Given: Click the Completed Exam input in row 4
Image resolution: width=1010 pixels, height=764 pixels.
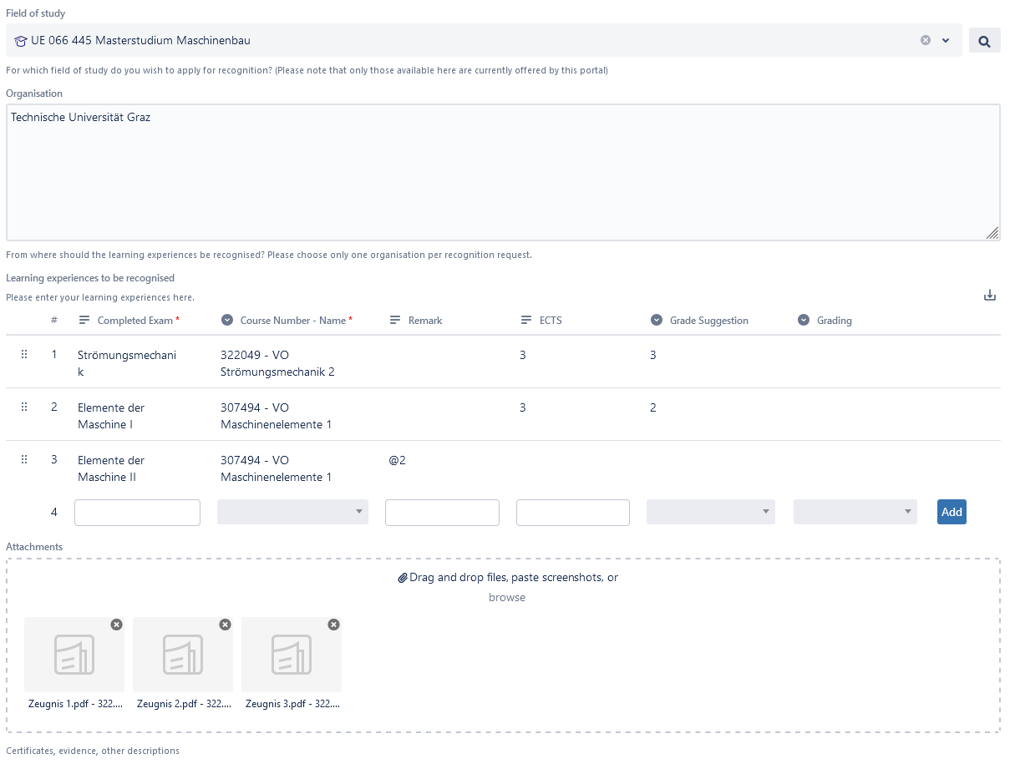Looking at the screenshot, I should (137, 513).
